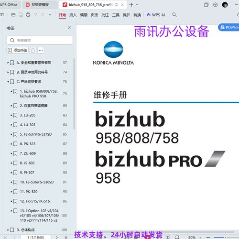Click the window stack icon in title bar
The image size is (239, 239).
coord(206,5)
